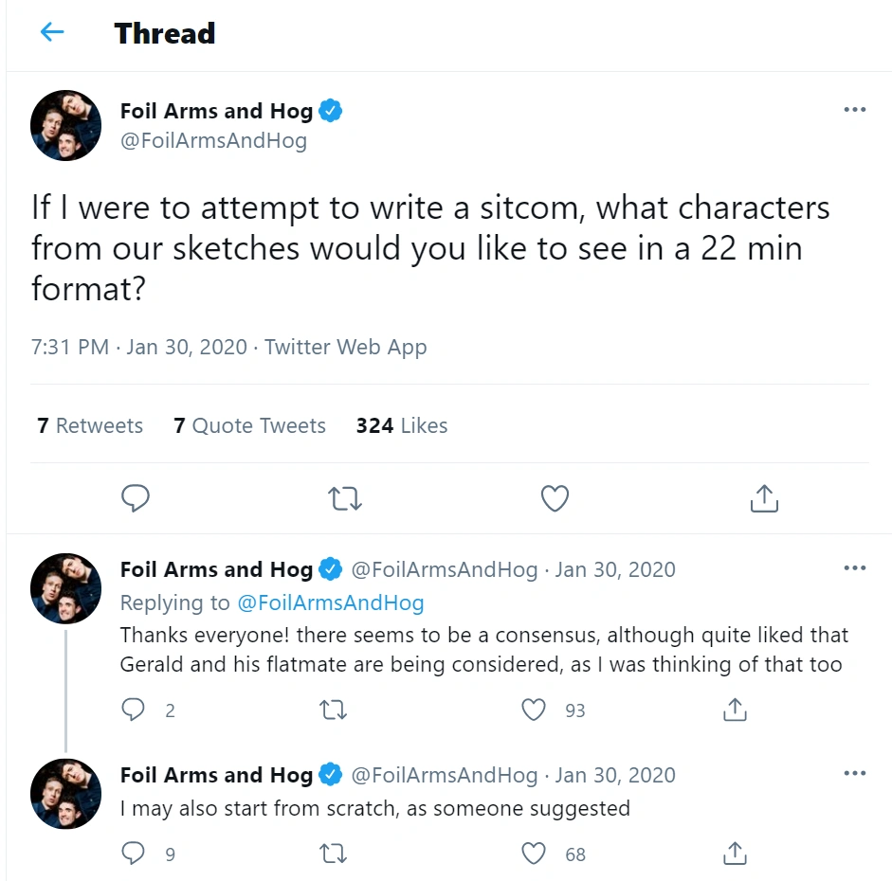The width and height of the screenshot is (892, 881).
Task: Open main tweet author's profile picture
Action: pyautogui.click(x=66, y=125)
